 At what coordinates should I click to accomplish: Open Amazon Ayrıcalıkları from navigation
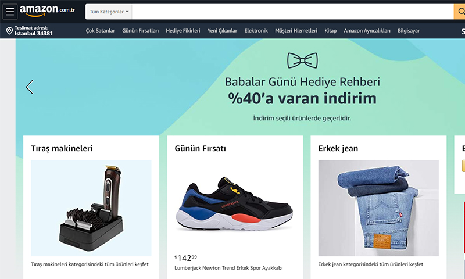[367, 31]
